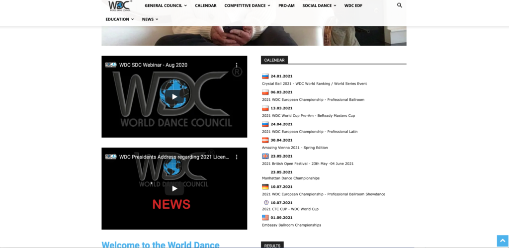Open WDC World Cup Pro-Am BeReady Masters Cup
This screenshot has height=248, width=509.
click(x=308, y=116)
